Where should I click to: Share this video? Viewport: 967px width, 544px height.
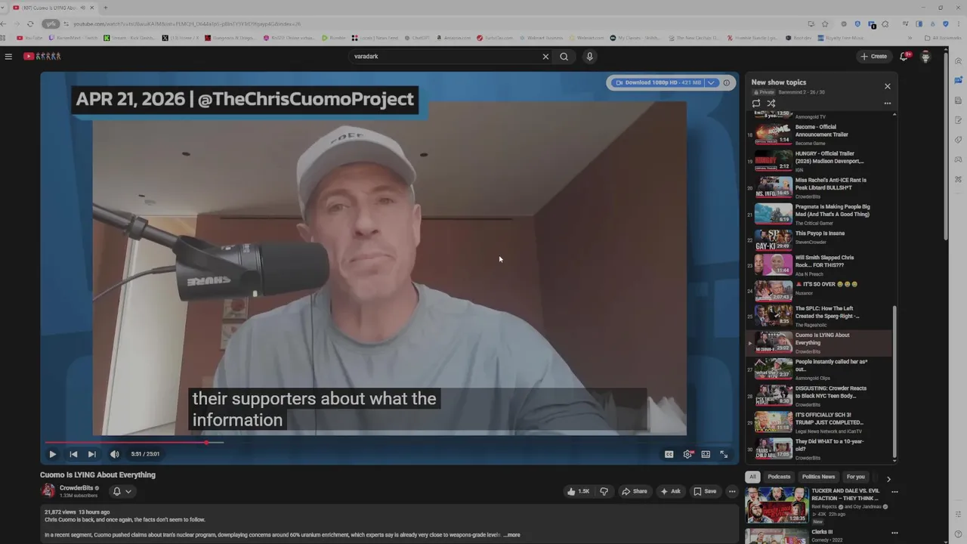coord(635,491)
